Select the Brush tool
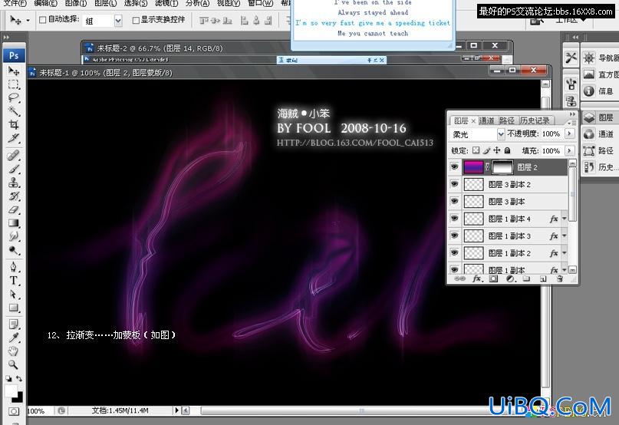619x425 pixels. click(14, 169)
